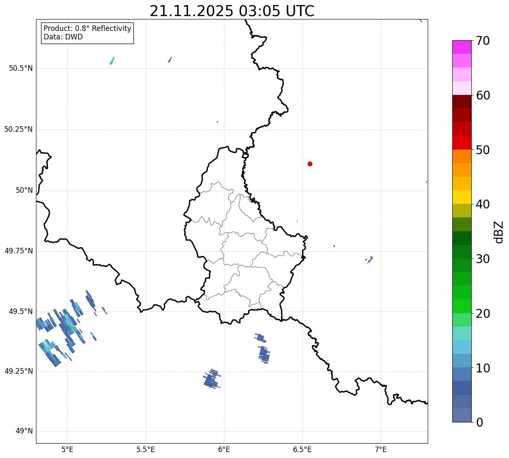Click the 49.5°N latitude label
The width and height of the screenshot is (509, 458).
[x=21, y=311]
